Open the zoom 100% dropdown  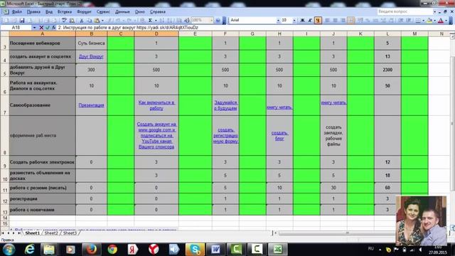pyautogui.click(x=212, y=21)
